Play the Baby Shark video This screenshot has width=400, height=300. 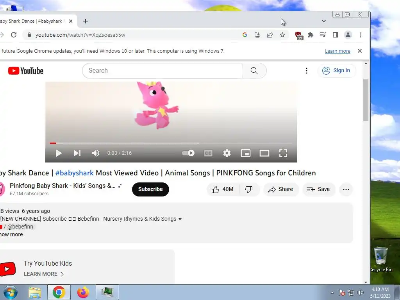click(59, 153)
